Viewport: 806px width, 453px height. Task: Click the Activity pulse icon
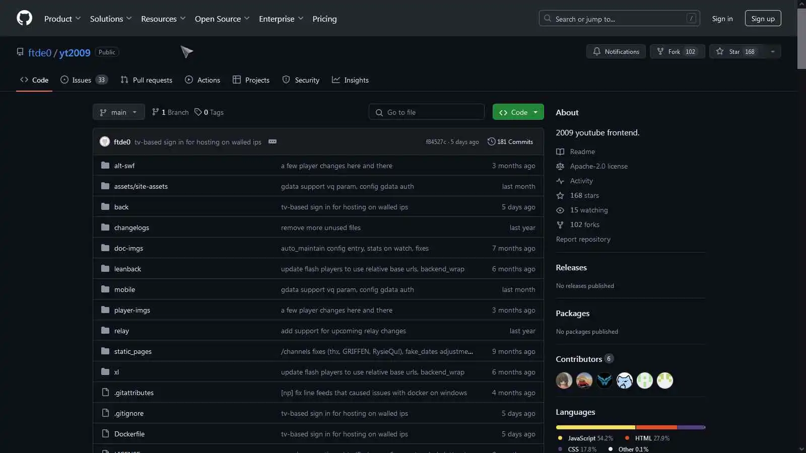tap(560, 181)
